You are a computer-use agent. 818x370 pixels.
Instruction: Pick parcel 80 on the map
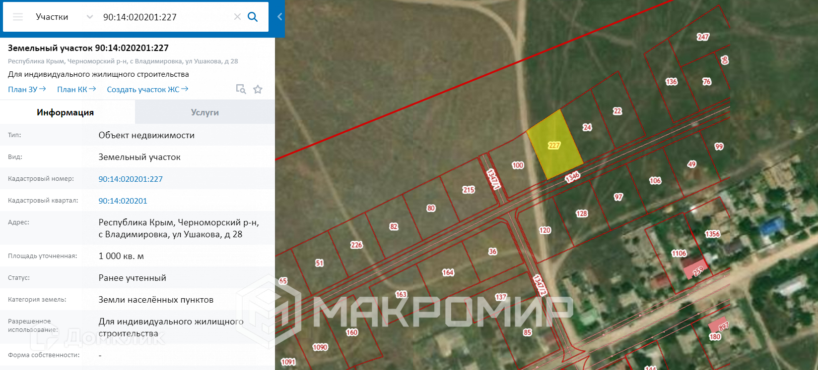pos(431,209)
